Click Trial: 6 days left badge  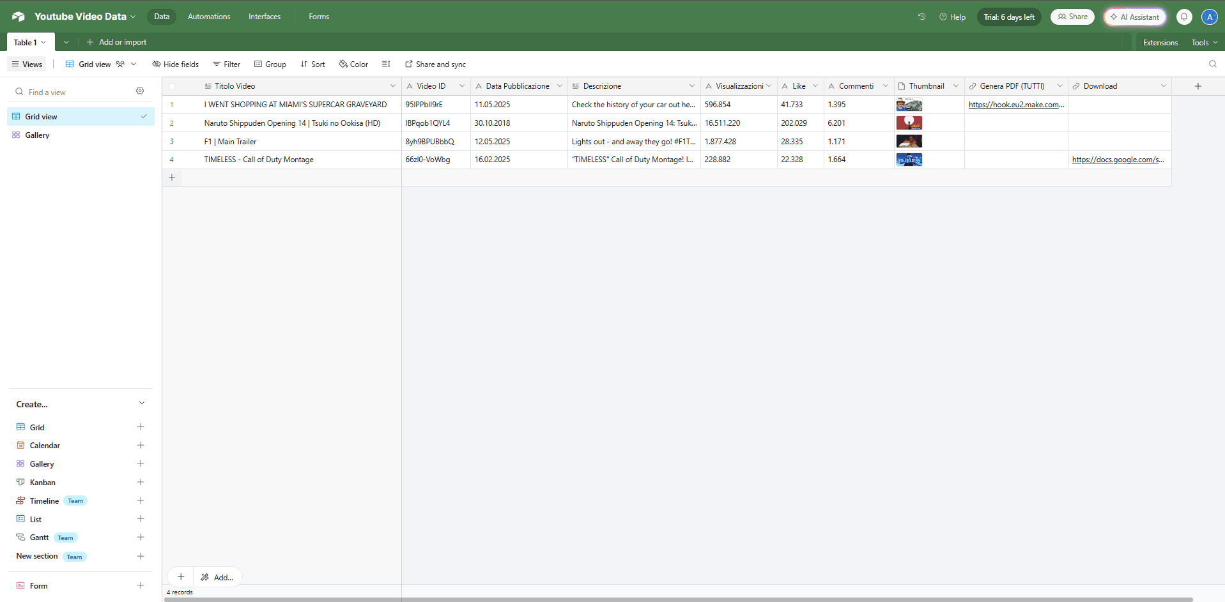(1009, 17)
